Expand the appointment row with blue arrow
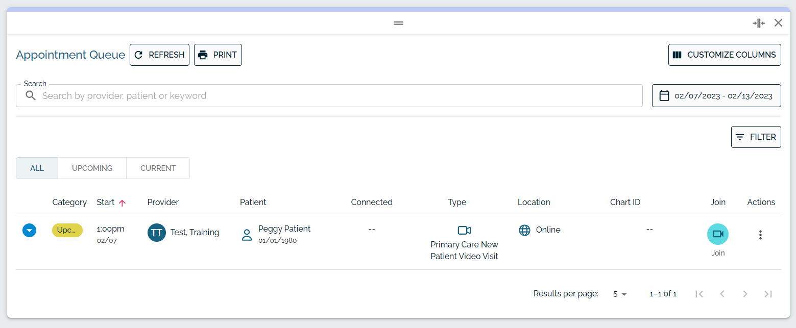This screenshot has height=328, width=796. point(30,231)
